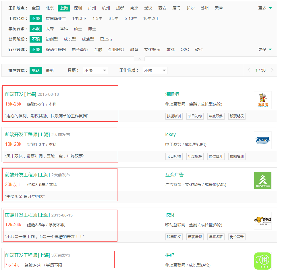Screen dimensions: 282x270
Task: Sort listings by 最新
Action: click(50, 70)
